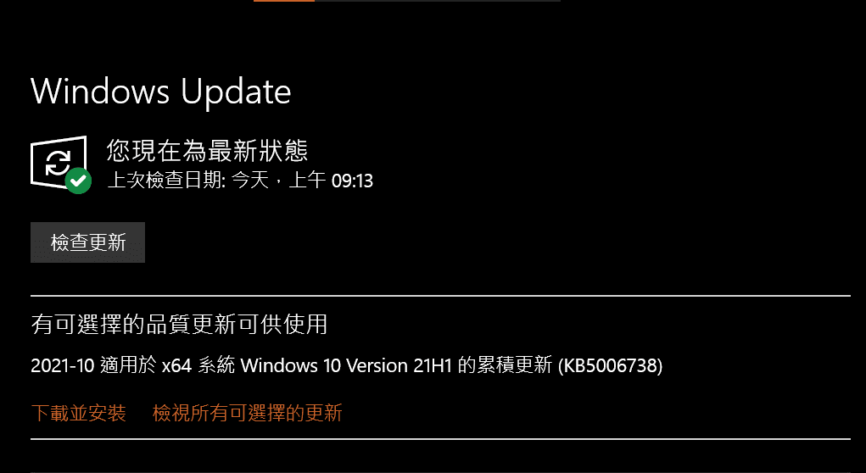Click the 2021-10 date in the update title
Image resolution: width=866 pixels, height=473 pixels.
coord(63,365)
